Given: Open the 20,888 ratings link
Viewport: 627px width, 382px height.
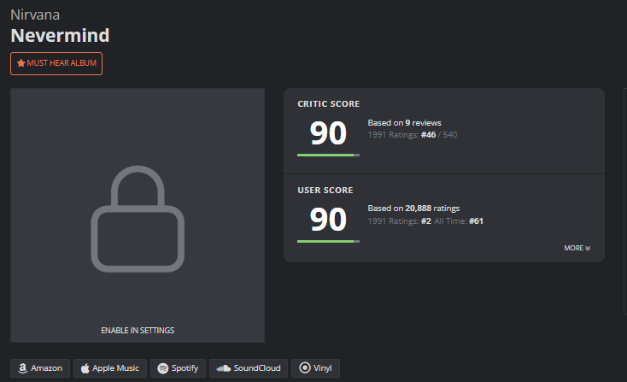Looking at the screenshot, I should coord(432,209).
